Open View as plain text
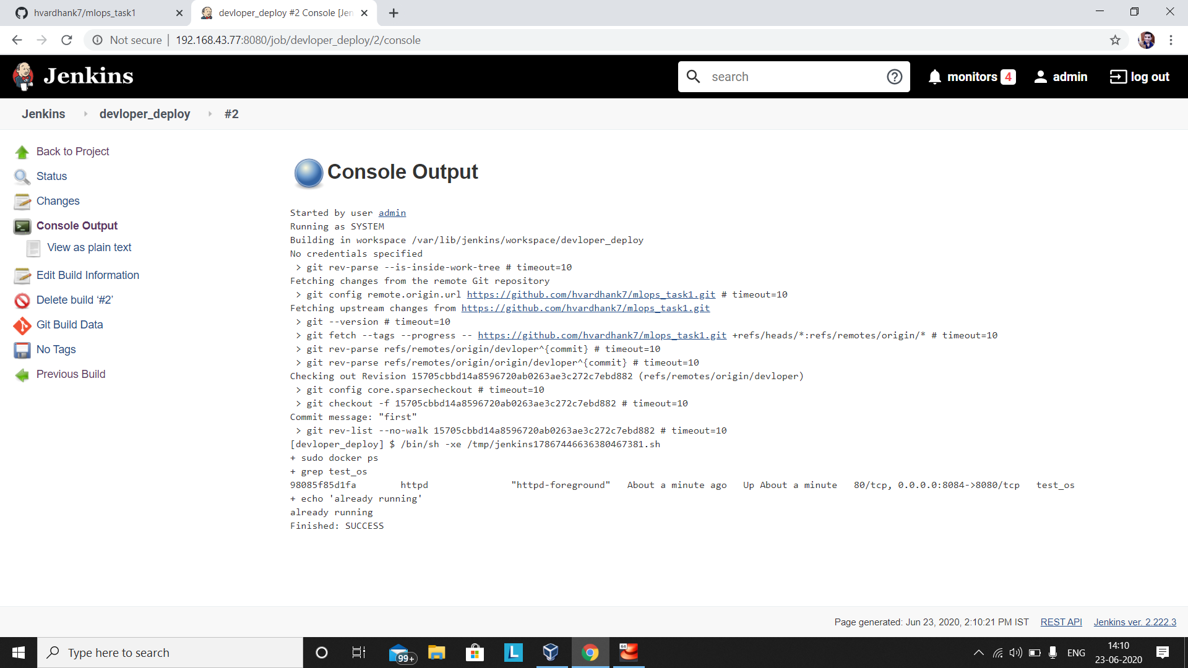 pos(89,247)
